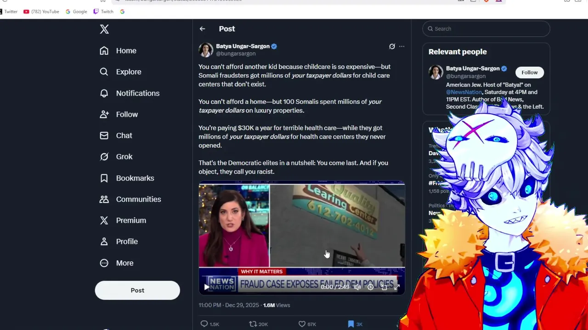The width and height of the screenshot is (588, 330).
Task: Open Explore in sidebar
Action: [120, 72]
